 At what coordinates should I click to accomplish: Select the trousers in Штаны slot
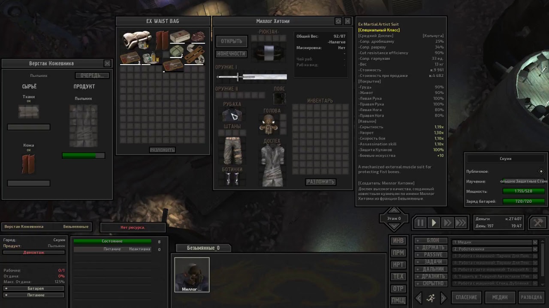pyautogui.click(x=232, y=150)
